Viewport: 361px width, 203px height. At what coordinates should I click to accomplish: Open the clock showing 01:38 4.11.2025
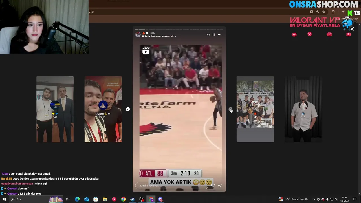pyautogui.click(x=345, y=199)
